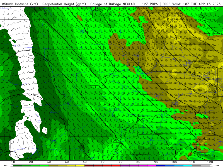
Task: Click the bright green swatch ending at 30
Action: pyautogui.click(x=44, y=166)
